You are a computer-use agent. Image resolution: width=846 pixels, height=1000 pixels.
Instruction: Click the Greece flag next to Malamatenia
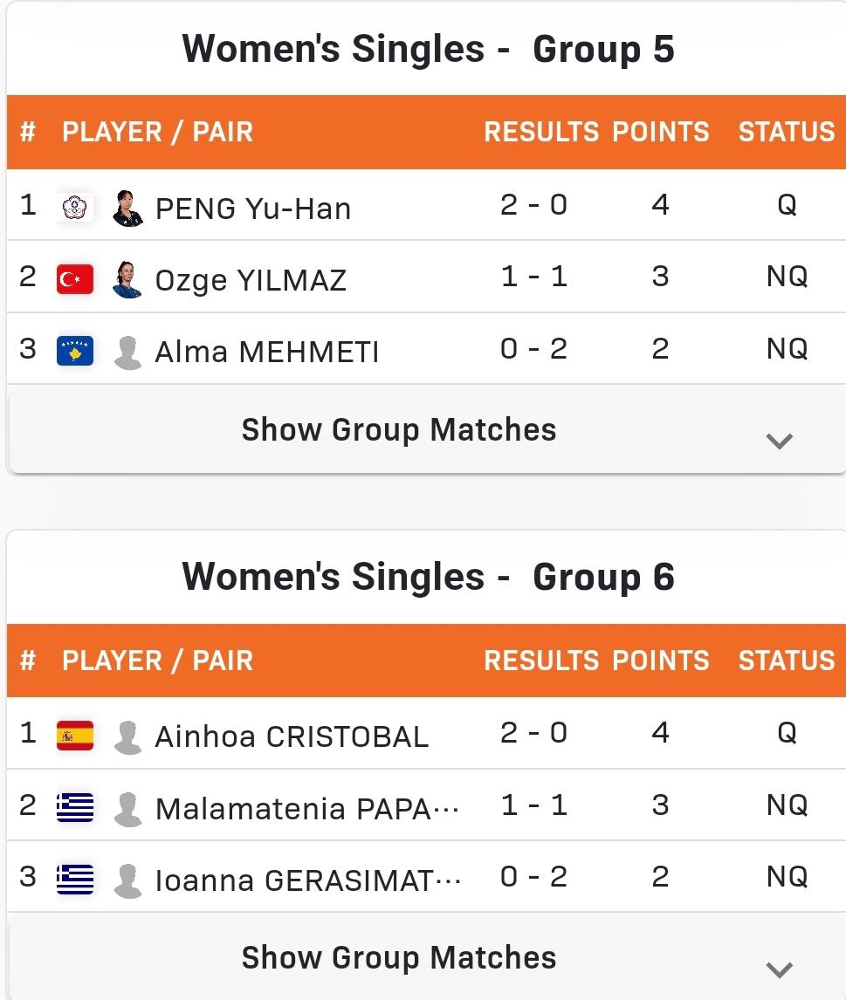coord(75,807)
